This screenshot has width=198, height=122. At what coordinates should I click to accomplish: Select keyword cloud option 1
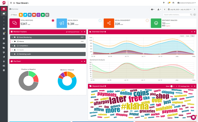171,86
